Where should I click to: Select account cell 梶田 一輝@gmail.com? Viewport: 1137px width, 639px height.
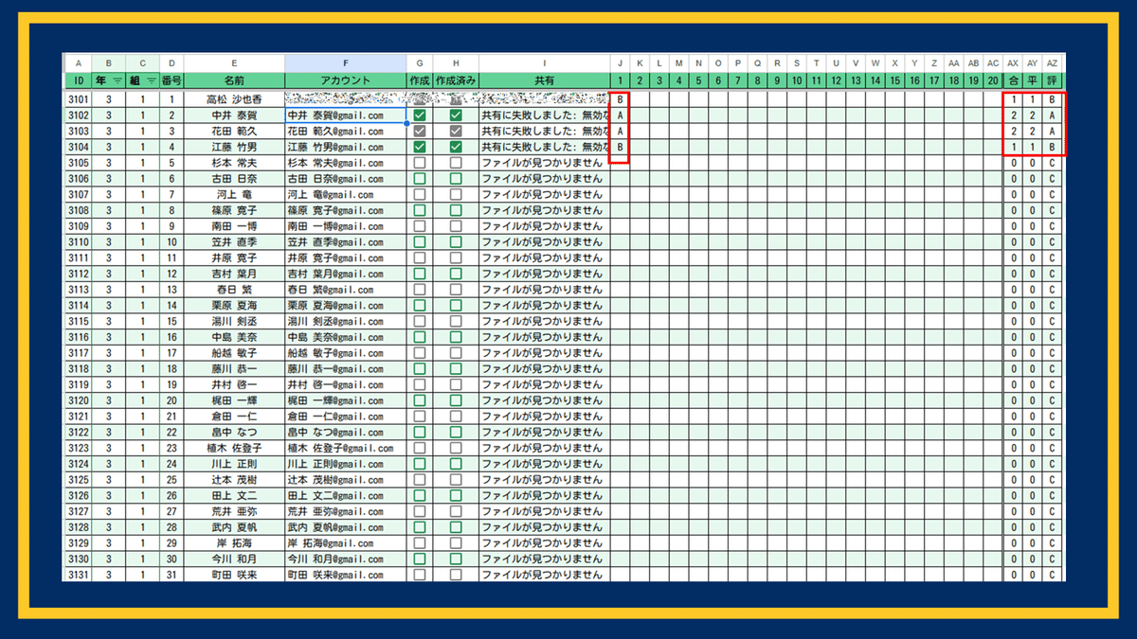[346, 400]
